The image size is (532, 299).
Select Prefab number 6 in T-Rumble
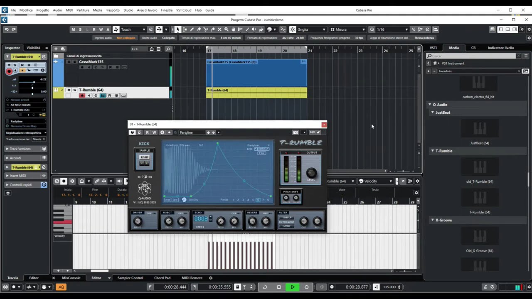pyautogui.click(x=258, y=200)
